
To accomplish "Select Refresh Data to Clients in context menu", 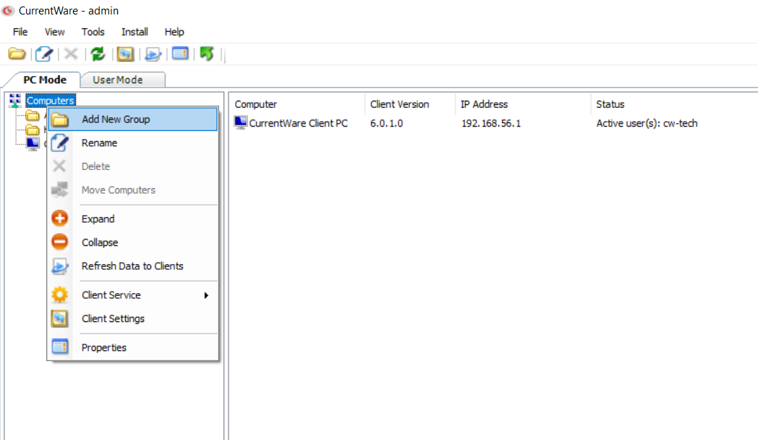I will 133,266.
